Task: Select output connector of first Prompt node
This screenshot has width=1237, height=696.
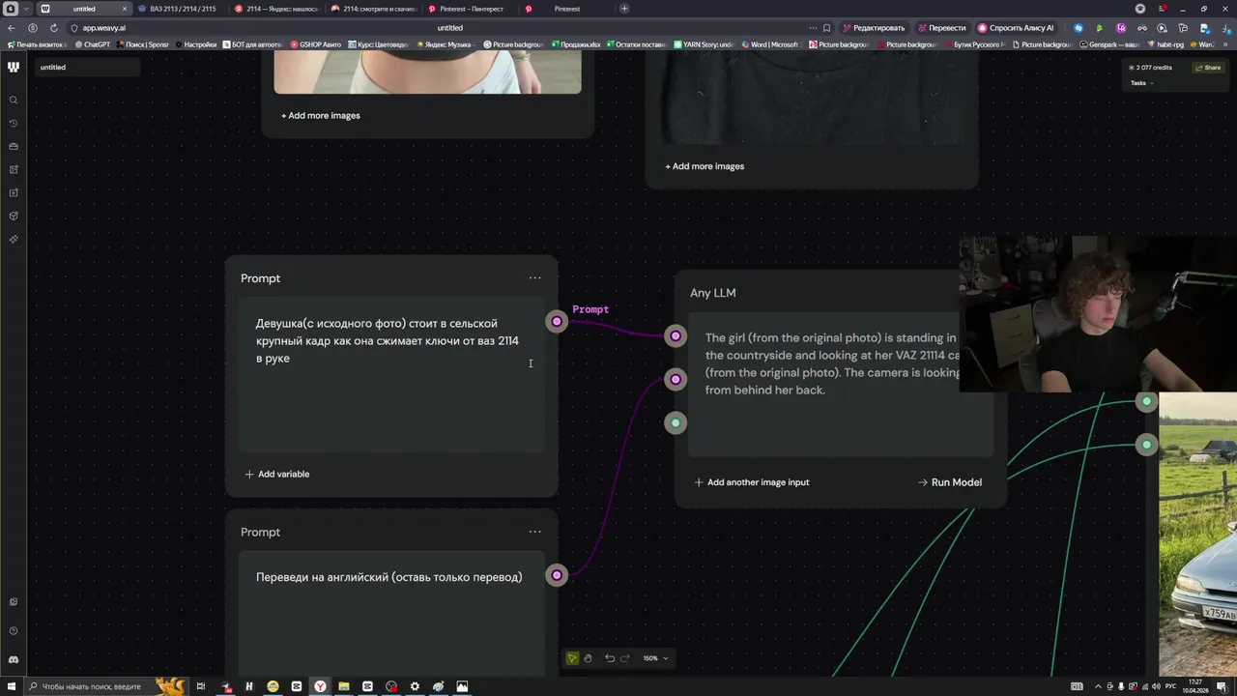Action: [557, 321]
